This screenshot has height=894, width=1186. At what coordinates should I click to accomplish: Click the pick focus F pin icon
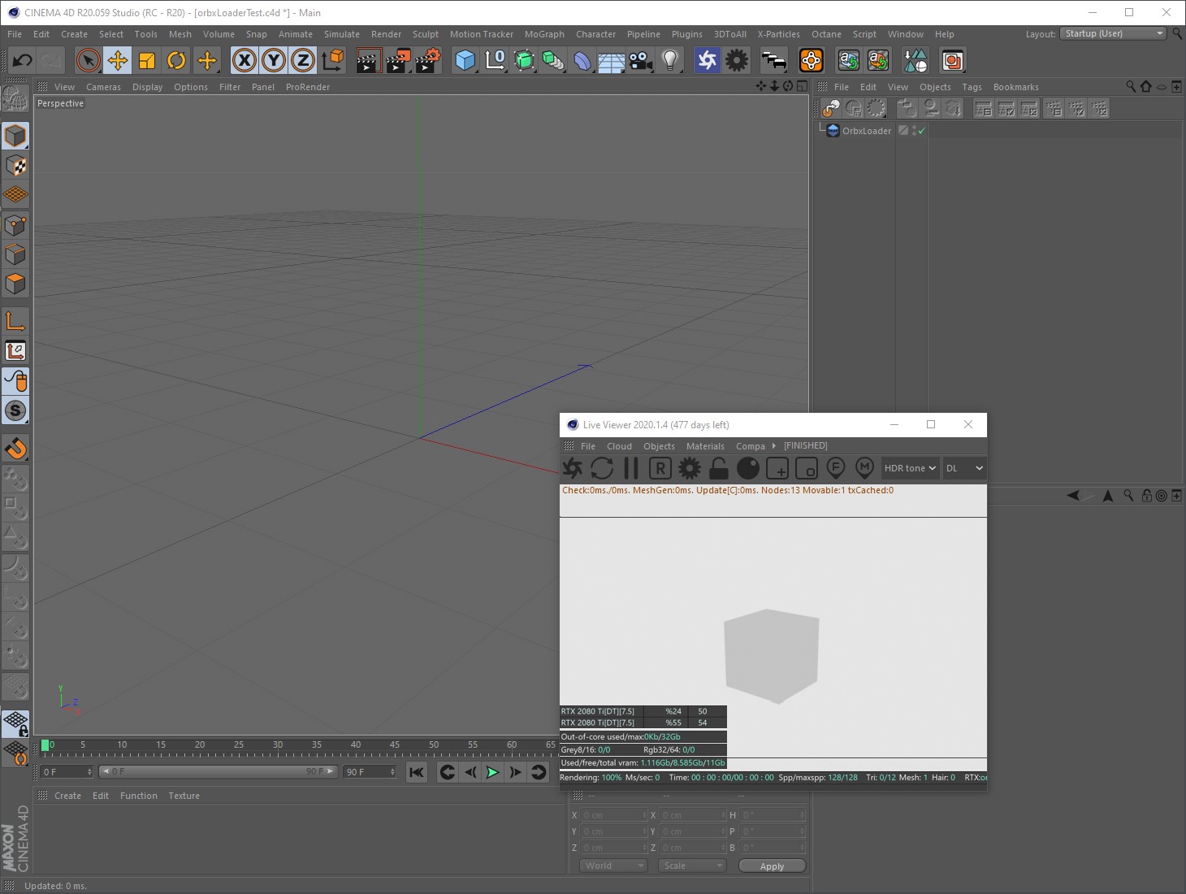(x=836, y=468)
